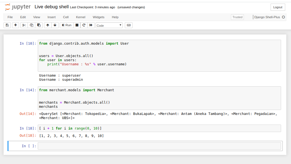Click the output line Username : superadmin
291x164 pixels.
(x=61, y=79)
